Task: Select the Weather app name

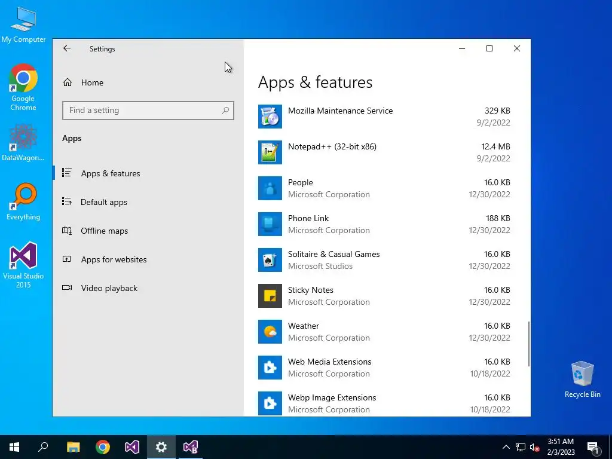Action: pos(303,326)
